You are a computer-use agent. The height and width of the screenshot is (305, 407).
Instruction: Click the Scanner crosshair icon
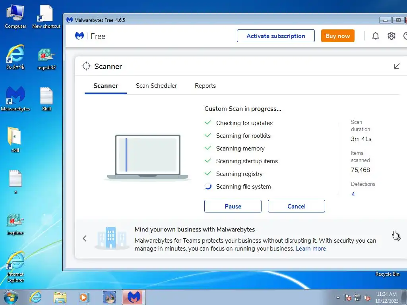(x=86, y=66)
